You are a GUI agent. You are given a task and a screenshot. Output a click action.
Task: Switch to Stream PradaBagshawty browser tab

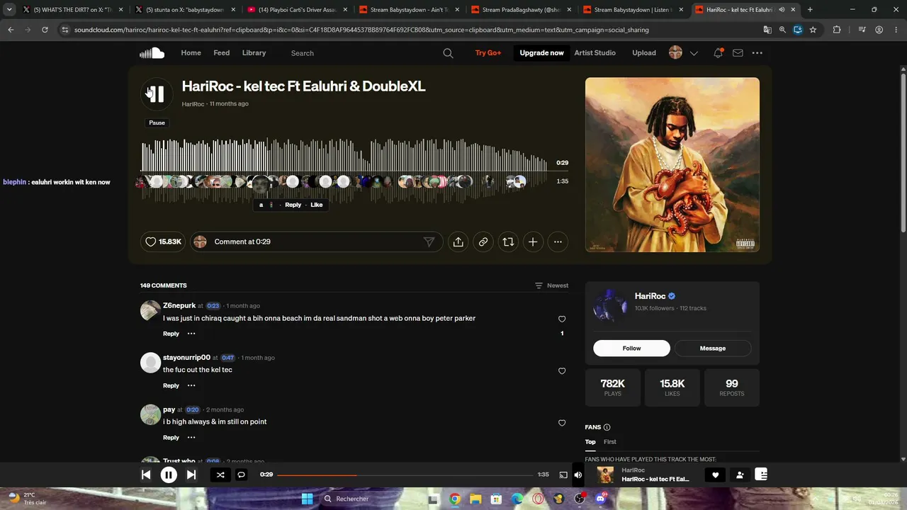[x=521, y=10]
